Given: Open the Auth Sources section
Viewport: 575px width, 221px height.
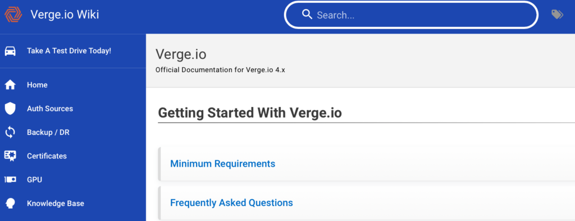Looking at the screenshot, I should (x=50, y=109).
